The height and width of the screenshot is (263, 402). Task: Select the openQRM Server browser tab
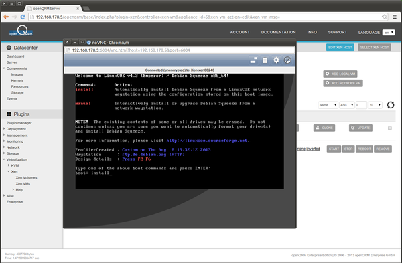pyautogui.click(x=53, y=9)
